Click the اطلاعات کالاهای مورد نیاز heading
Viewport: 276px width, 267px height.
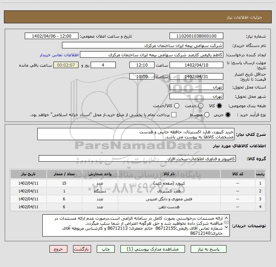tap(239, 146)
